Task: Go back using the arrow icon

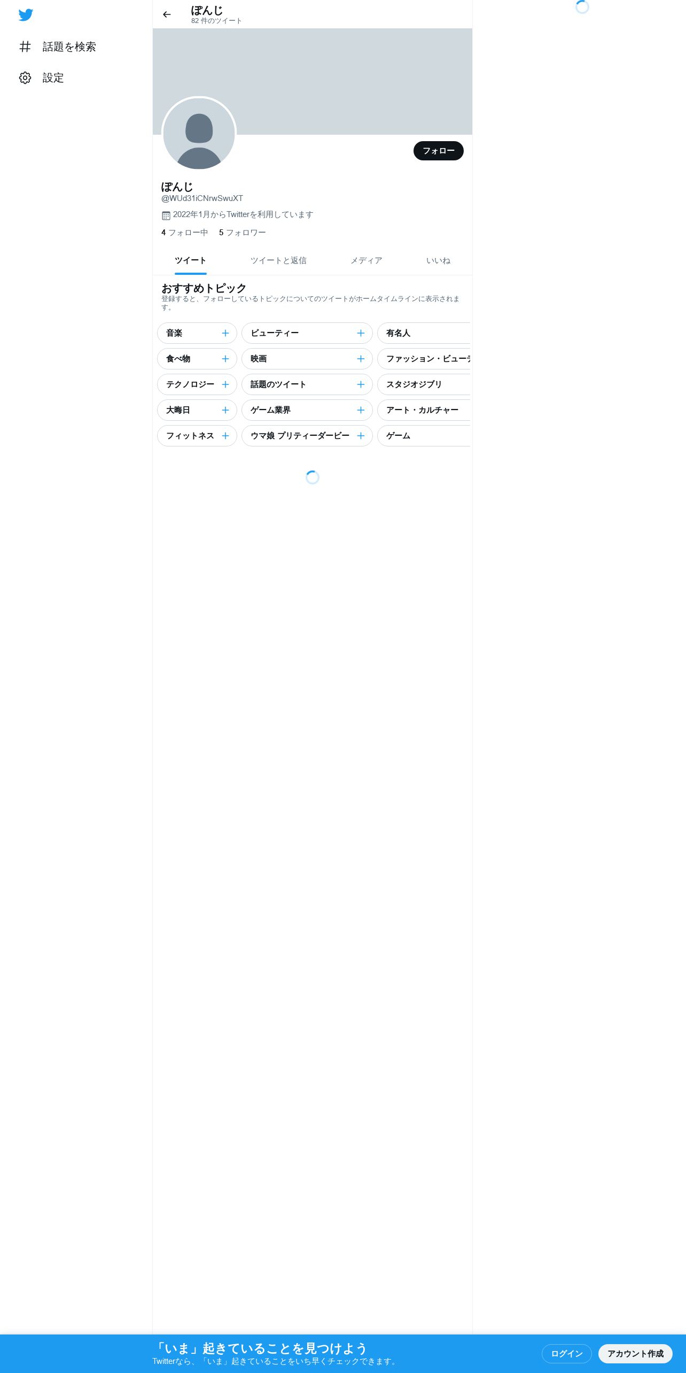Action: [167, 14]
